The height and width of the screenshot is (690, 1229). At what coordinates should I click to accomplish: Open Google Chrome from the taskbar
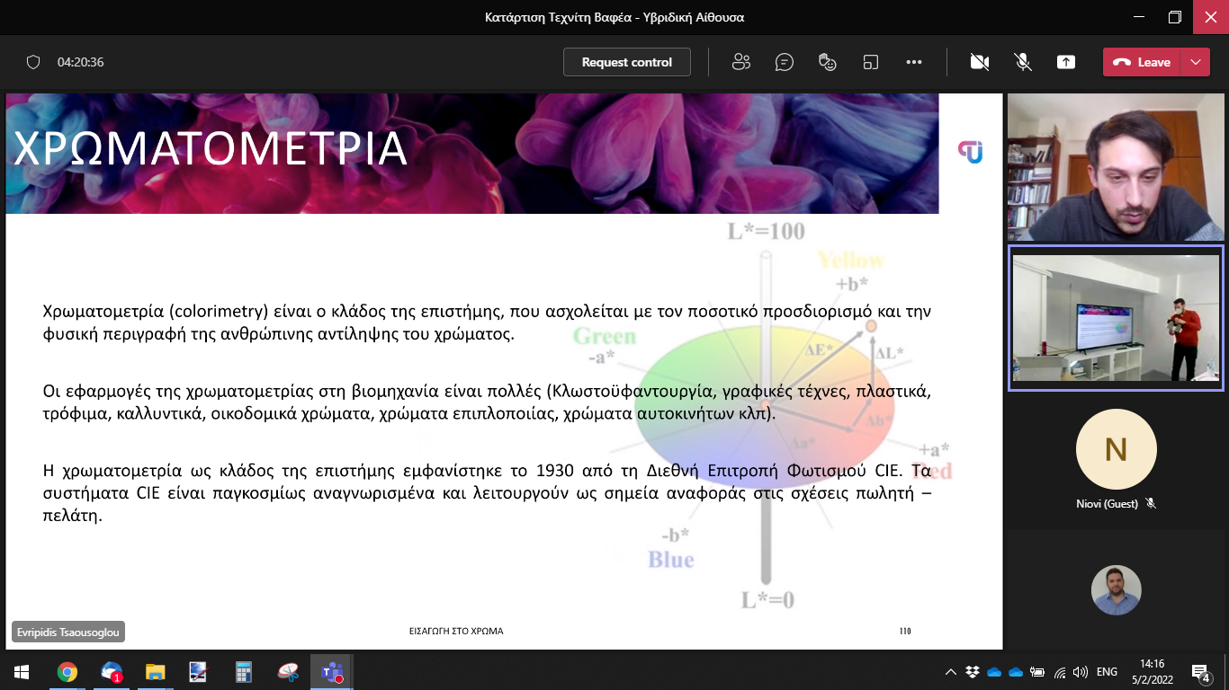click(x=67, y=671)
